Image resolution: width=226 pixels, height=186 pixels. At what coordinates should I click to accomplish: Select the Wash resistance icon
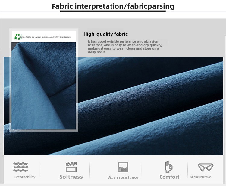pos(123,167)
